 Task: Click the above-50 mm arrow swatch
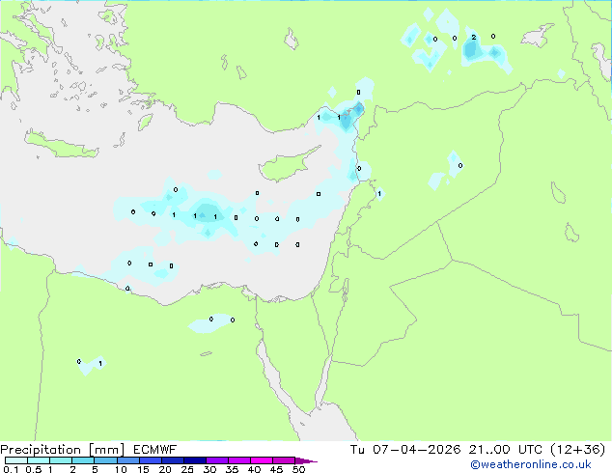point(306,460)
